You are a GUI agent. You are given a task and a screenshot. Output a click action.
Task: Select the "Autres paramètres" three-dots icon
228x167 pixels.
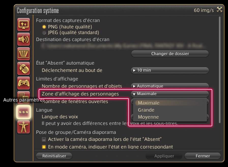(x=24, y=112)
